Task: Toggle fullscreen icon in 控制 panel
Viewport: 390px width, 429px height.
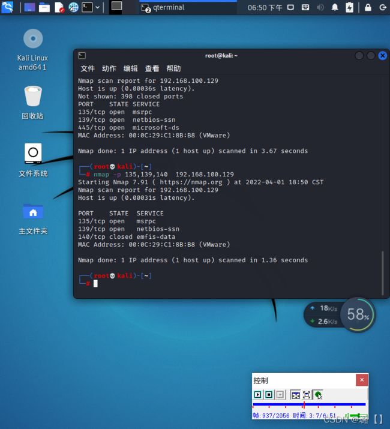Action: click(x=307, y=395)
